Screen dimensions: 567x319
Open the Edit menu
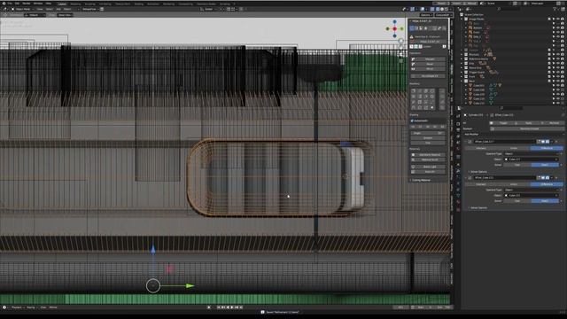[17, 4]
